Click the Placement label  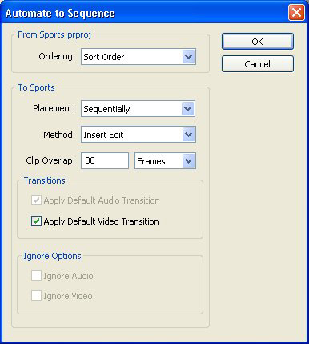coord(54,108)
